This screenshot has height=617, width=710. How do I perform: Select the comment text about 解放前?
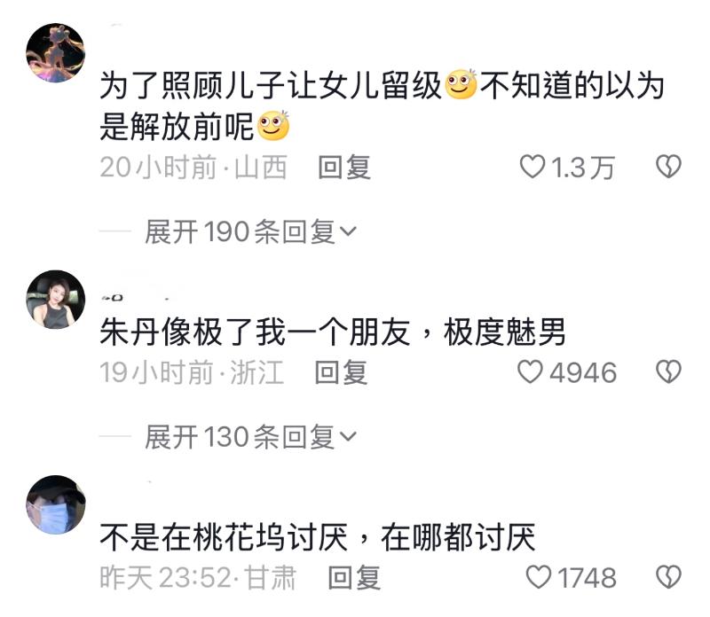point(382,105)
